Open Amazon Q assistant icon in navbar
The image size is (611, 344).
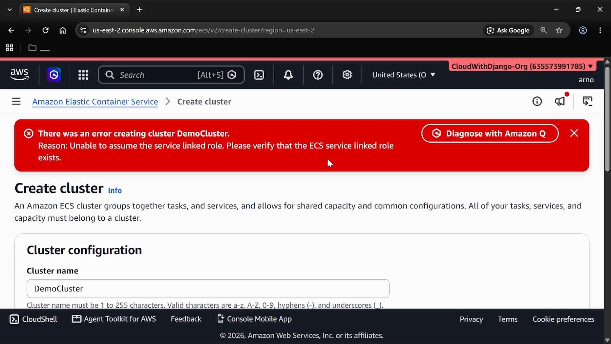(54, 75)
